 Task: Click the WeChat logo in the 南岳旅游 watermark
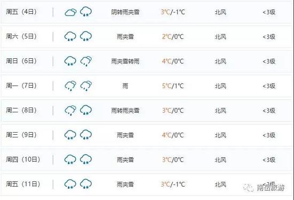(x=248, y=187)
